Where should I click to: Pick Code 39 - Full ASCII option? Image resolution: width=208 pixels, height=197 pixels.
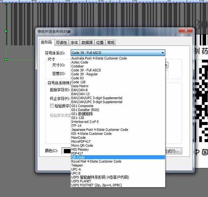[x=118, y=70]
